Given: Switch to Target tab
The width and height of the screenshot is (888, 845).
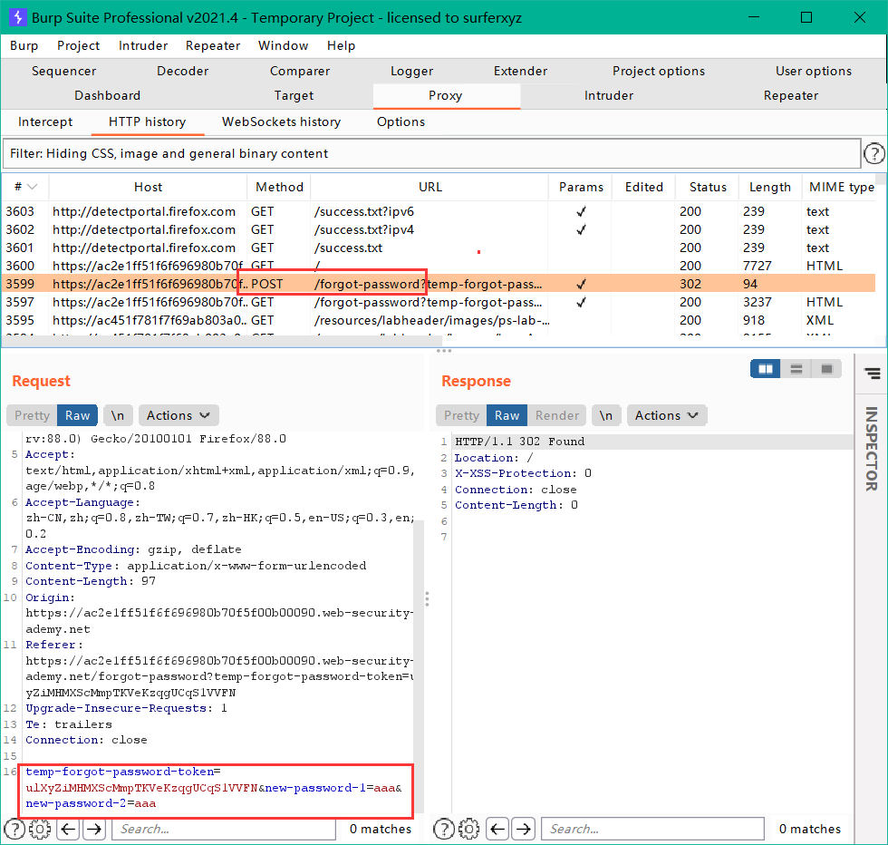Looking at the screenshot, I should tap(294, 95).
